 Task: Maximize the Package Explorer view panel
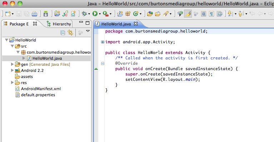click(88, 23)
